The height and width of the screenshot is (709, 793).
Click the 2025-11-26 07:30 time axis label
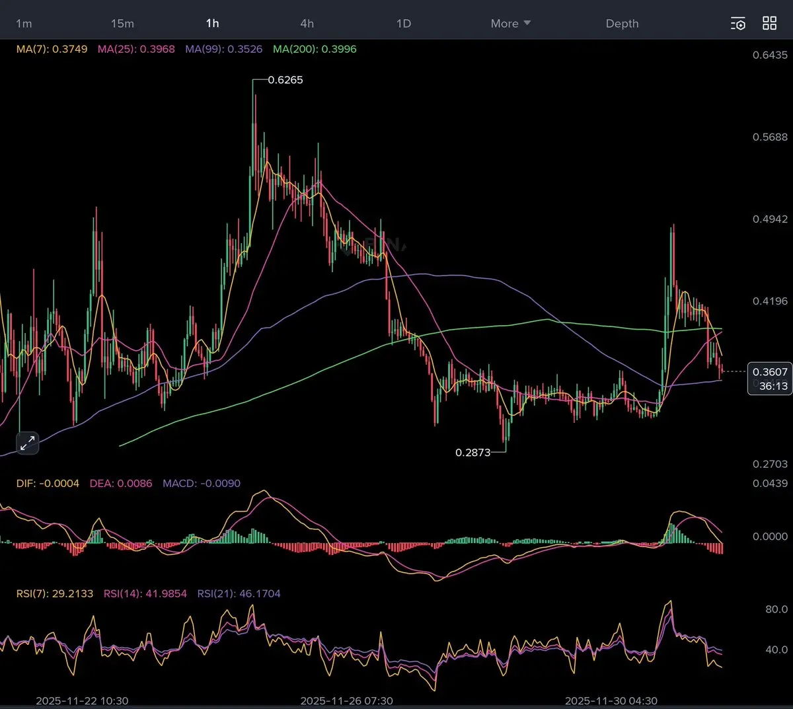point(346,700)
